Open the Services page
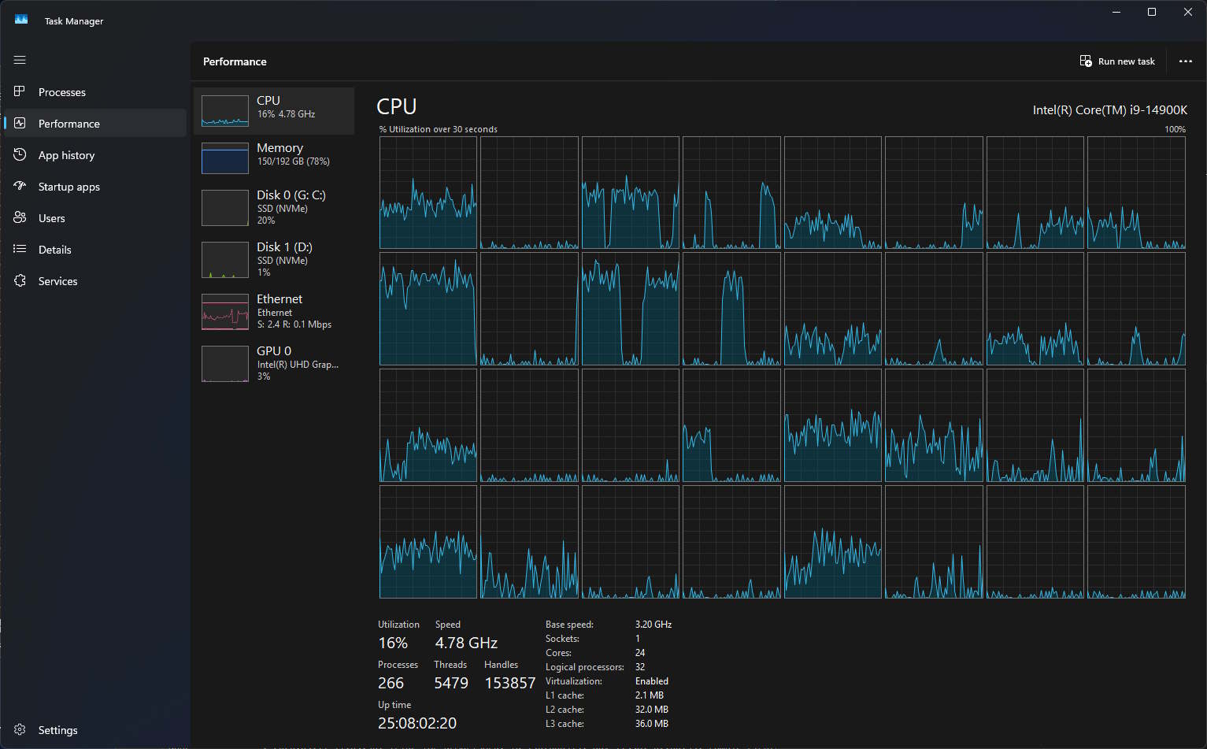 [x=58, y=281]
